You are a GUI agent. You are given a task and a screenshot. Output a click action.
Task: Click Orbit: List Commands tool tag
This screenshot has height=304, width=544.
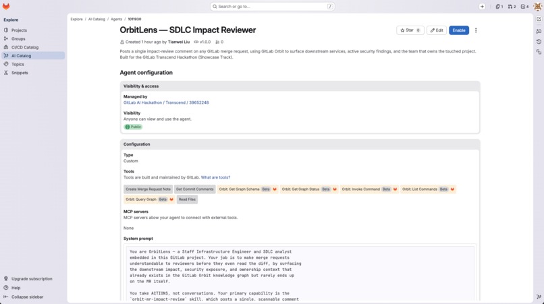click(428, 189)
